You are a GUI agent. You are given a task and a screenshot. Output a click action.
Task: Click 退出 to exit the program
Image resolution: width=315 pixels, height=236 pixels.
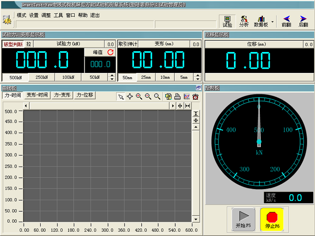tap(94, 15)
